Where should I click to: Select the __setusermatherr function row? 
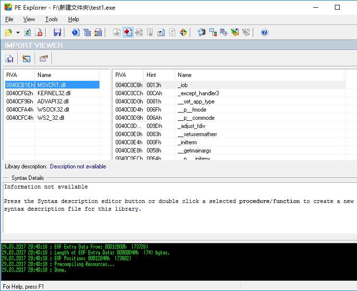click(x=229, y=134)
